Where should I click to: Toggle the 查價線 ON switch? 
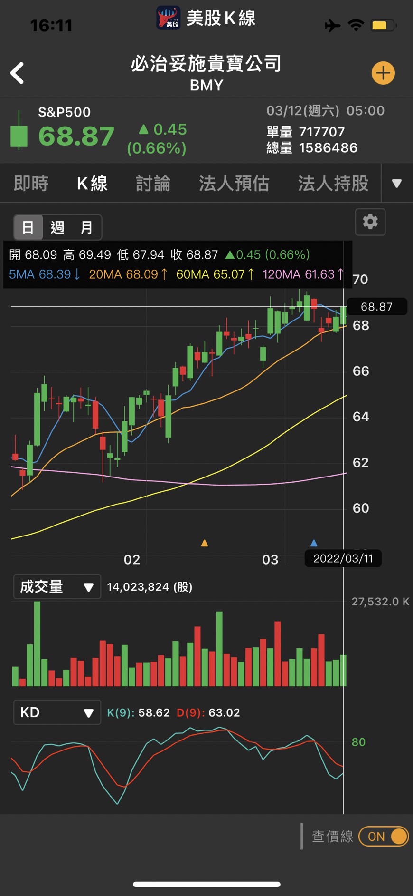click(384, 837)
